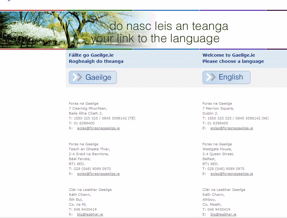Screen dimensions: 287x218
Task: Select the "Fáilte go Gaeilge.ie" heading
Action: (91, 55)
